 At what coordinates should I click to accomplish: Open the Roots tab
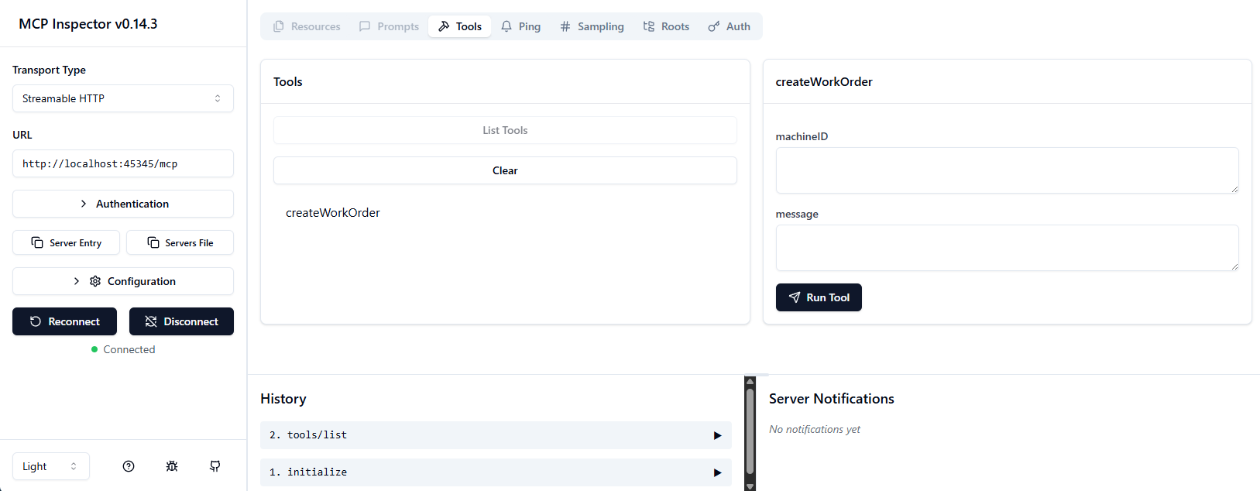point(666,26)
